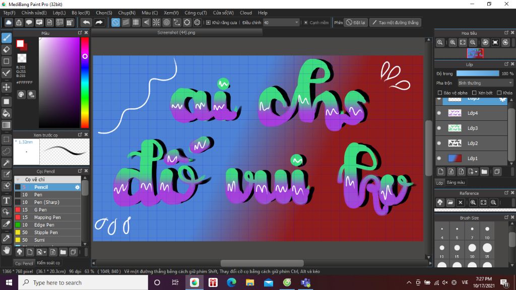Image resolution: width=516 pixels, height=290 pixels.
Task: Open the Bộ lọc(R) menu
Action: [x=81, y=13]
